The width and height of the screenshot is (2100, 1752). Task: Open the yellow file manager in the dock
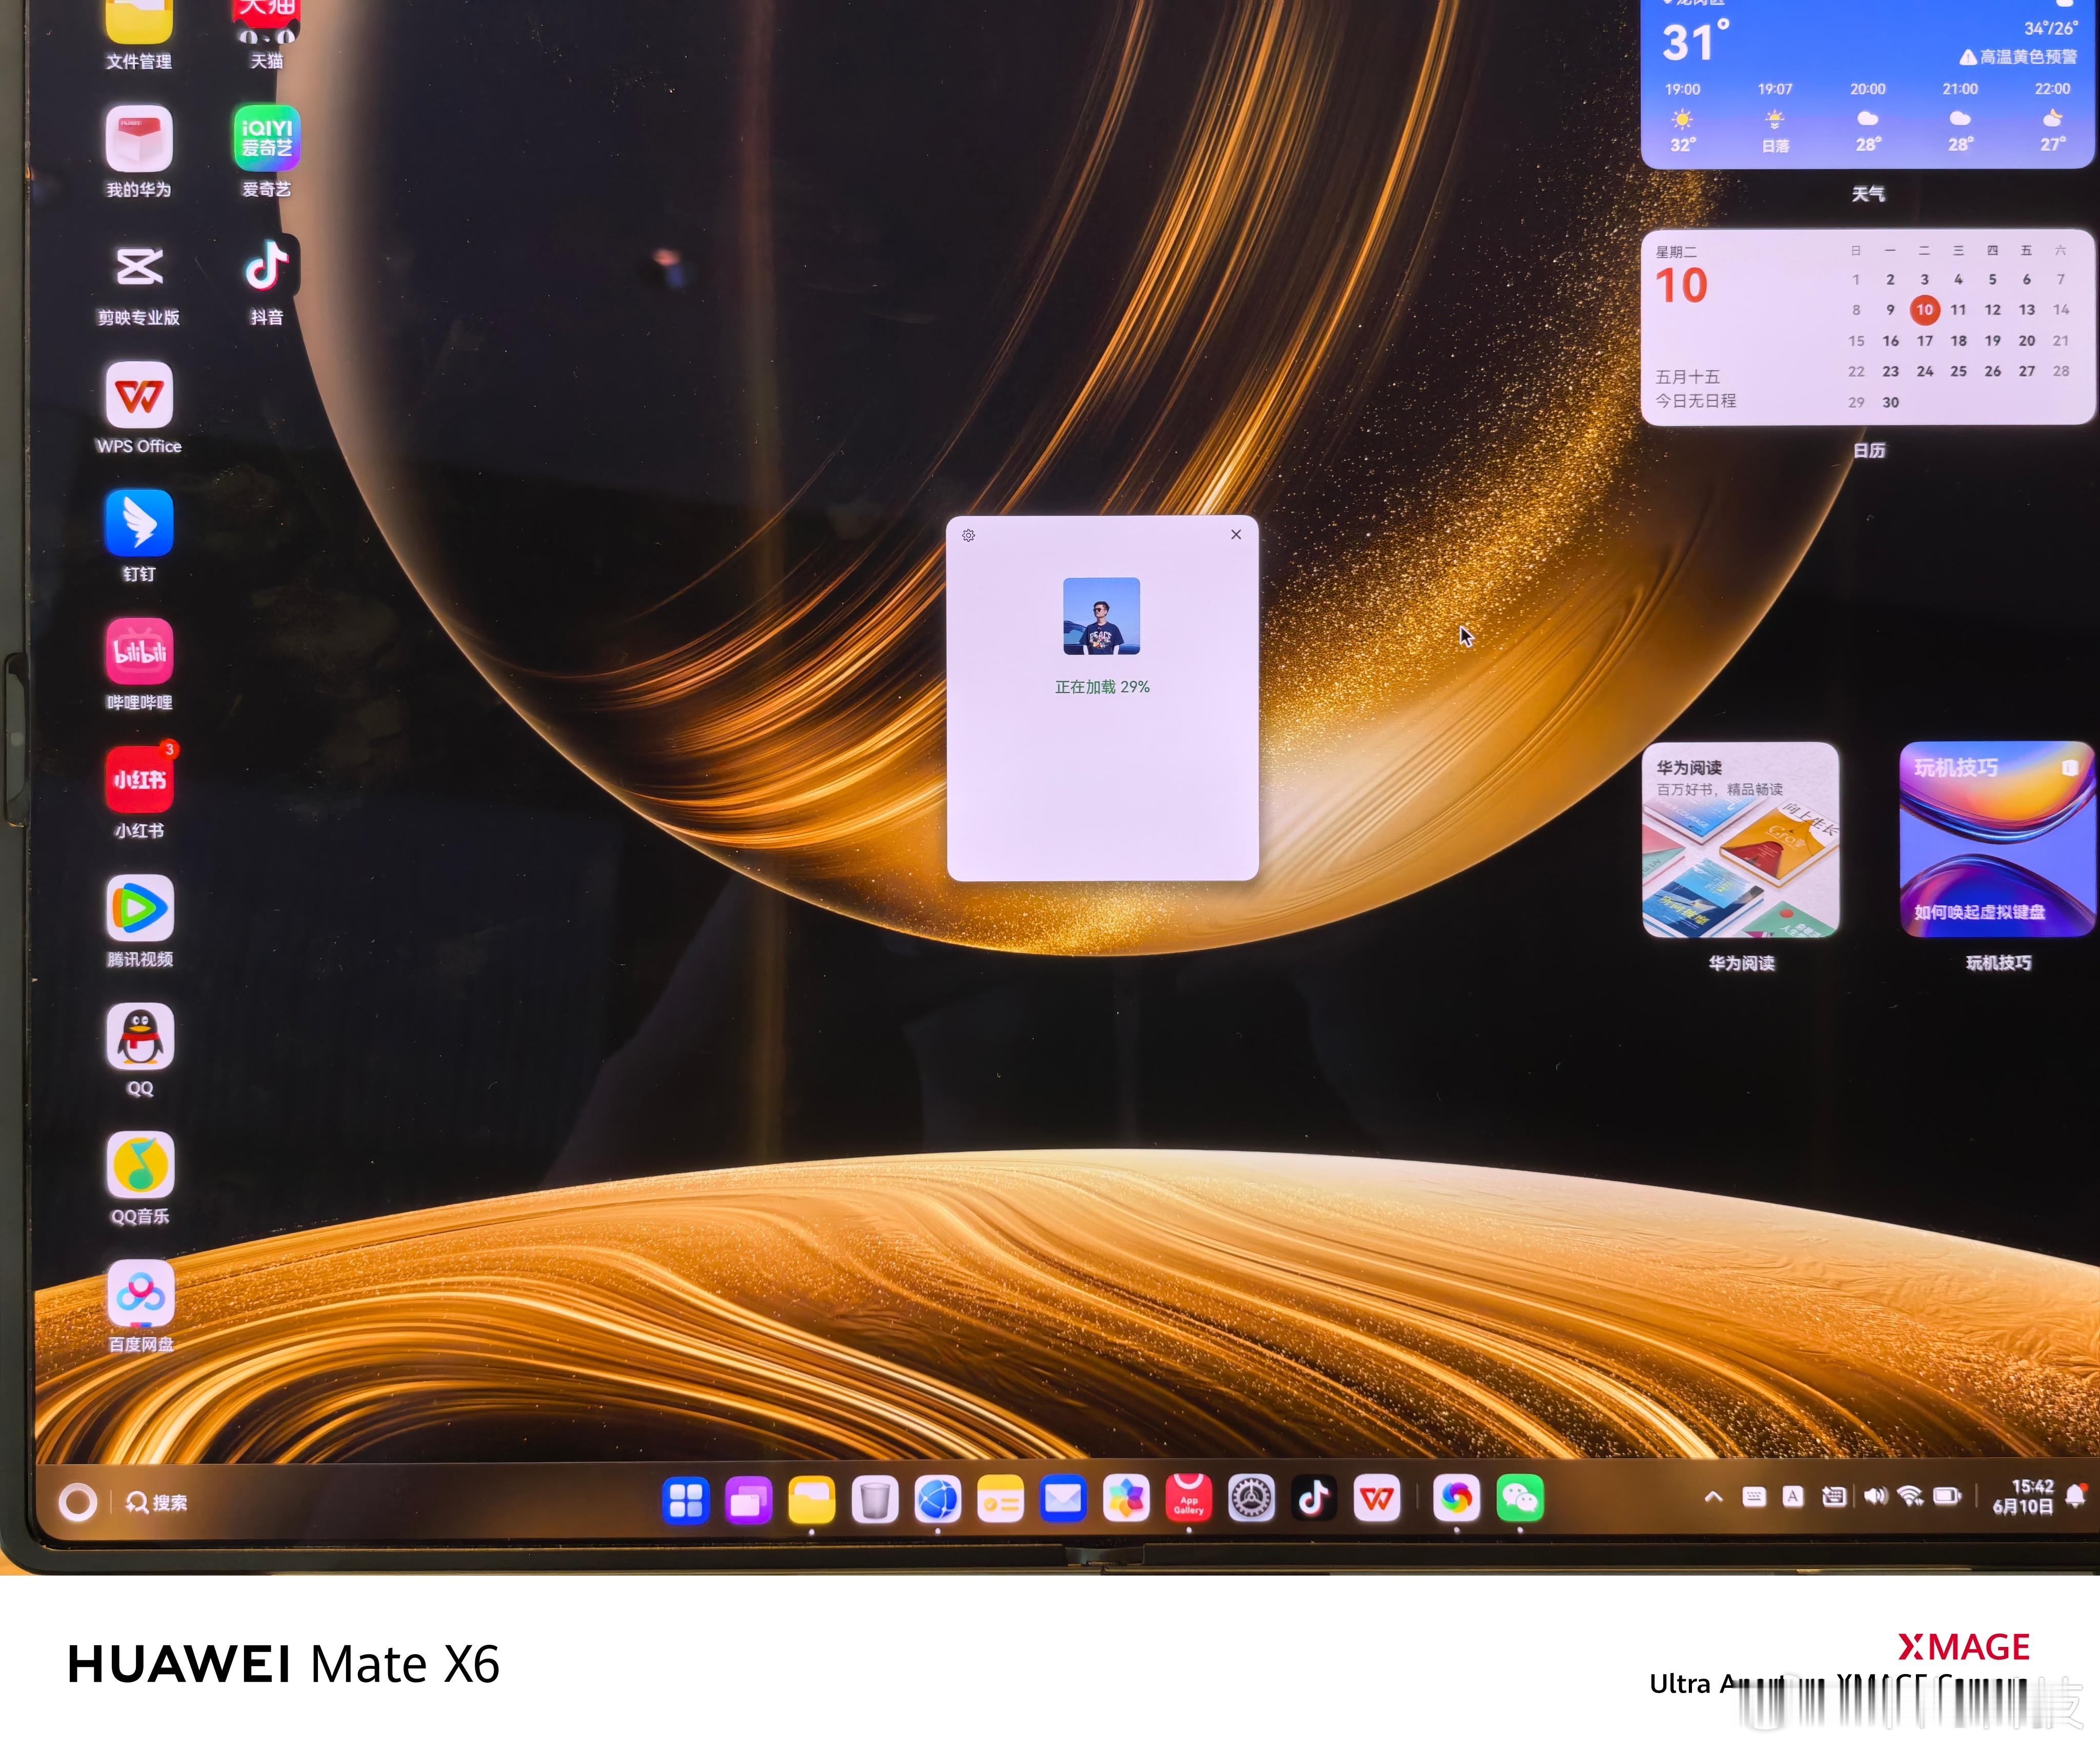coord(812,1500)
